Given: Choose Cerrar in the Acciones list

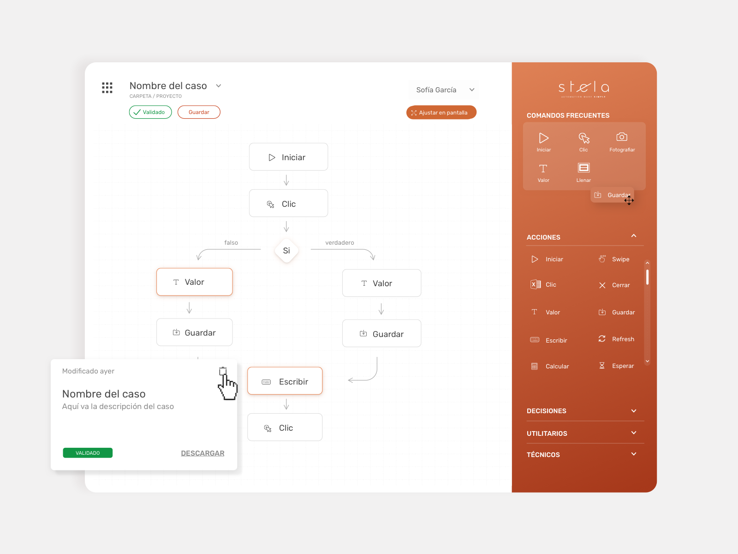Looking at the screenshot, I should click(614, 285).
